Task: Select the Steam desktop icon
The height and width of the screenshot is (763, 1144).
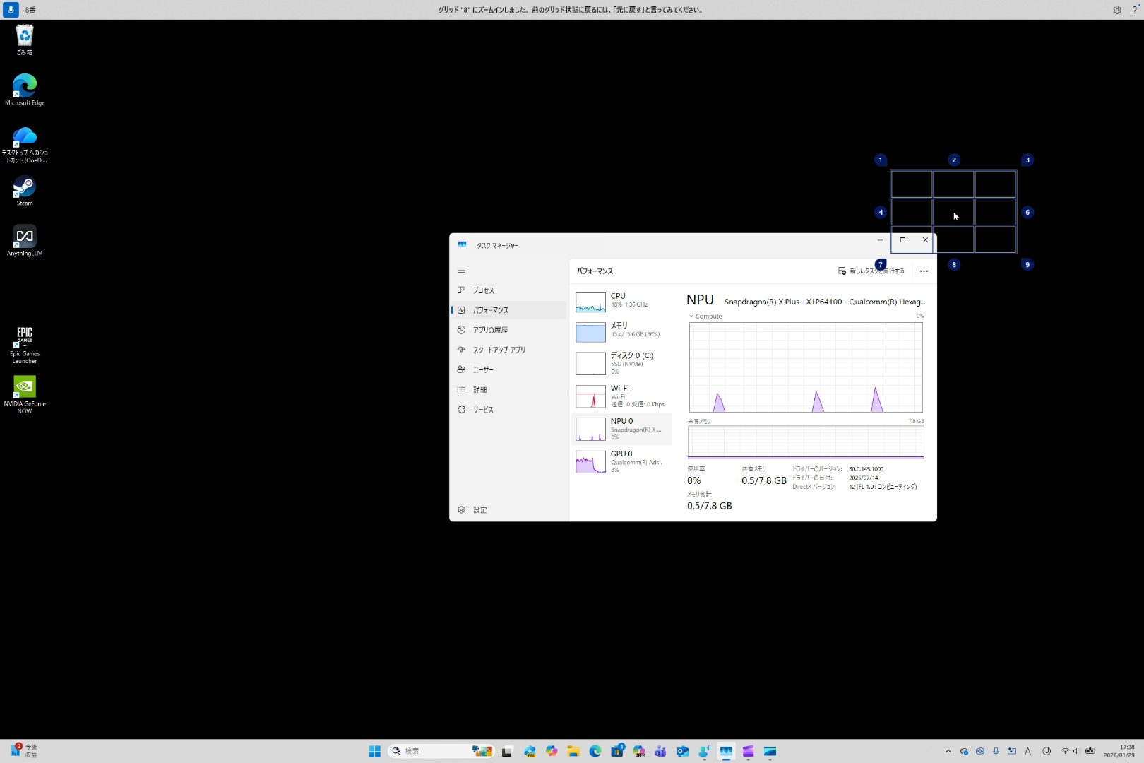Action: pos(25,191)
